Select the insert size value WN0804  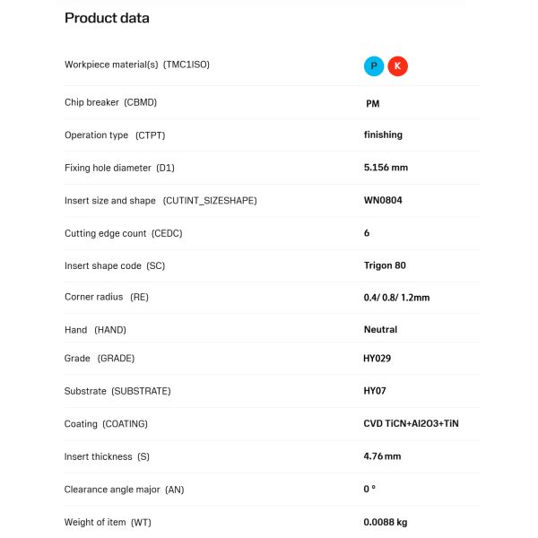click(x=383, y=200)
